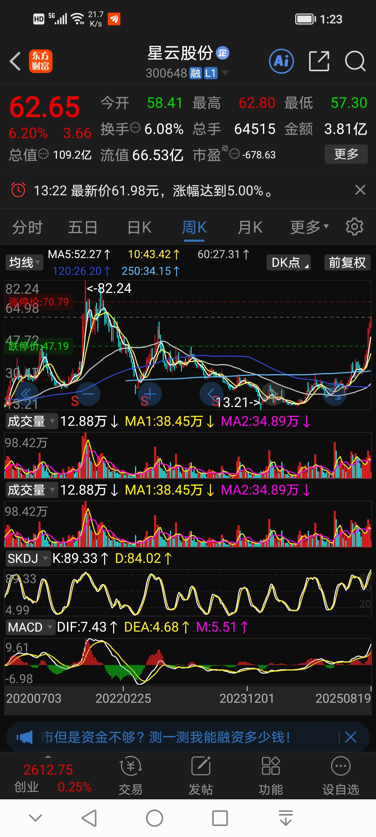Image resolution: width=376 pixels, height=837 pixels.
Task: Open the second 成交量 indicator dropdown
Action: pyautogui.click(x=31, y=490)
